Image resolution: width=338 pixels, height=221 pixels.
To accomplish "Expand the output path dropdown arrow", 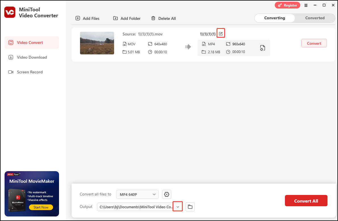I will [178, 207].
